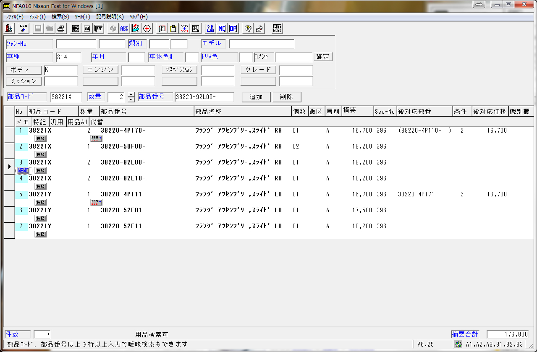The height and width of the screenshot is (352, 537).
Task: Click the 削除 delete button
Action: (287, 97)
